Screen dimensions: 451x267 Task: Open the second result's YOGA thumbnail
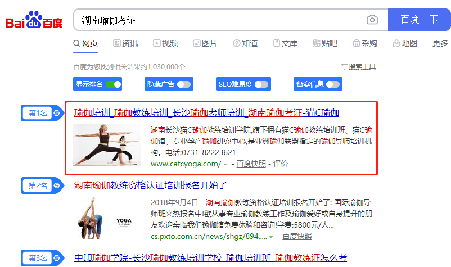point(107,218)
